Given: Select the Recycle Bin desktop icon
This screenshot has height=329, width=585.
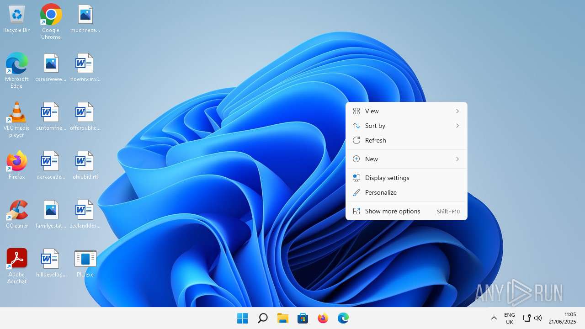Looking at the screenshot, I should pos(17,19).
